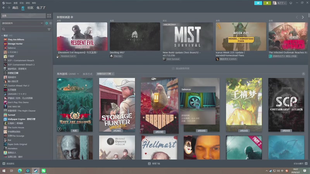
Task: Enter Big Picture mode via monitor icon
Action: (x=291, y=3)
